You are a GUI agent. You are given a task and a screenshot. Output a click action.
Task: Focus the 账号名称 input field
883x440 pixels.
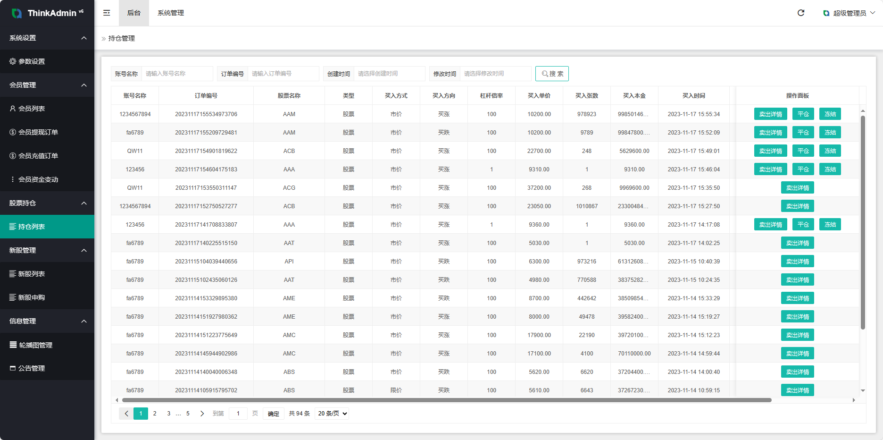click(x=177, y=74)
